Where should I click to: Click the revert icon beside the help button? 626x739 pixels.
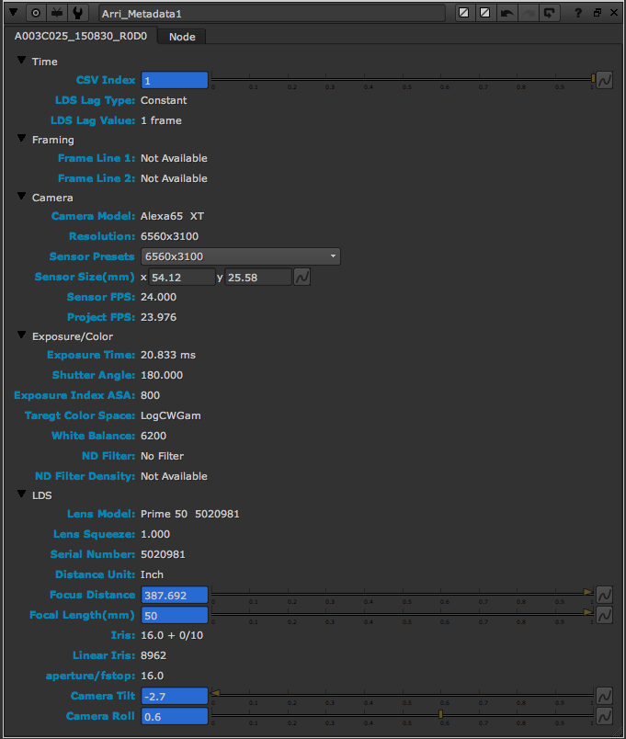click(550, 13)
